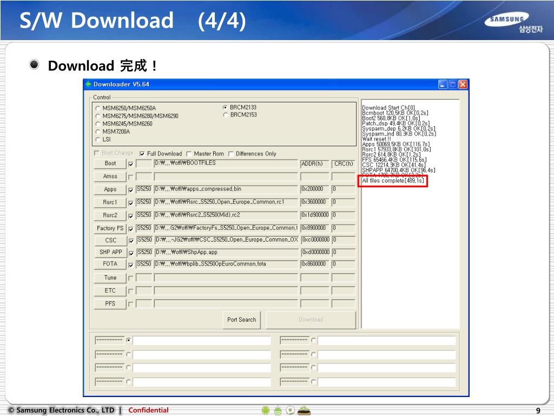554x416 pixels.
Task: Click the Tune file button
Action: point(110,278)
